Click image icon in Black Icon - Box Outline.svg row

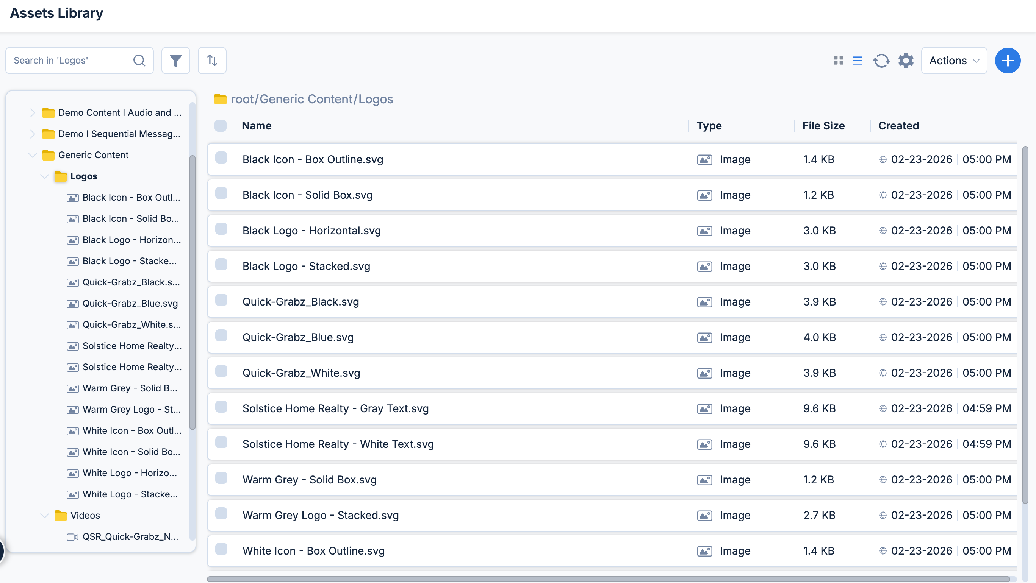pyautogui.click(x=704, y=160)
